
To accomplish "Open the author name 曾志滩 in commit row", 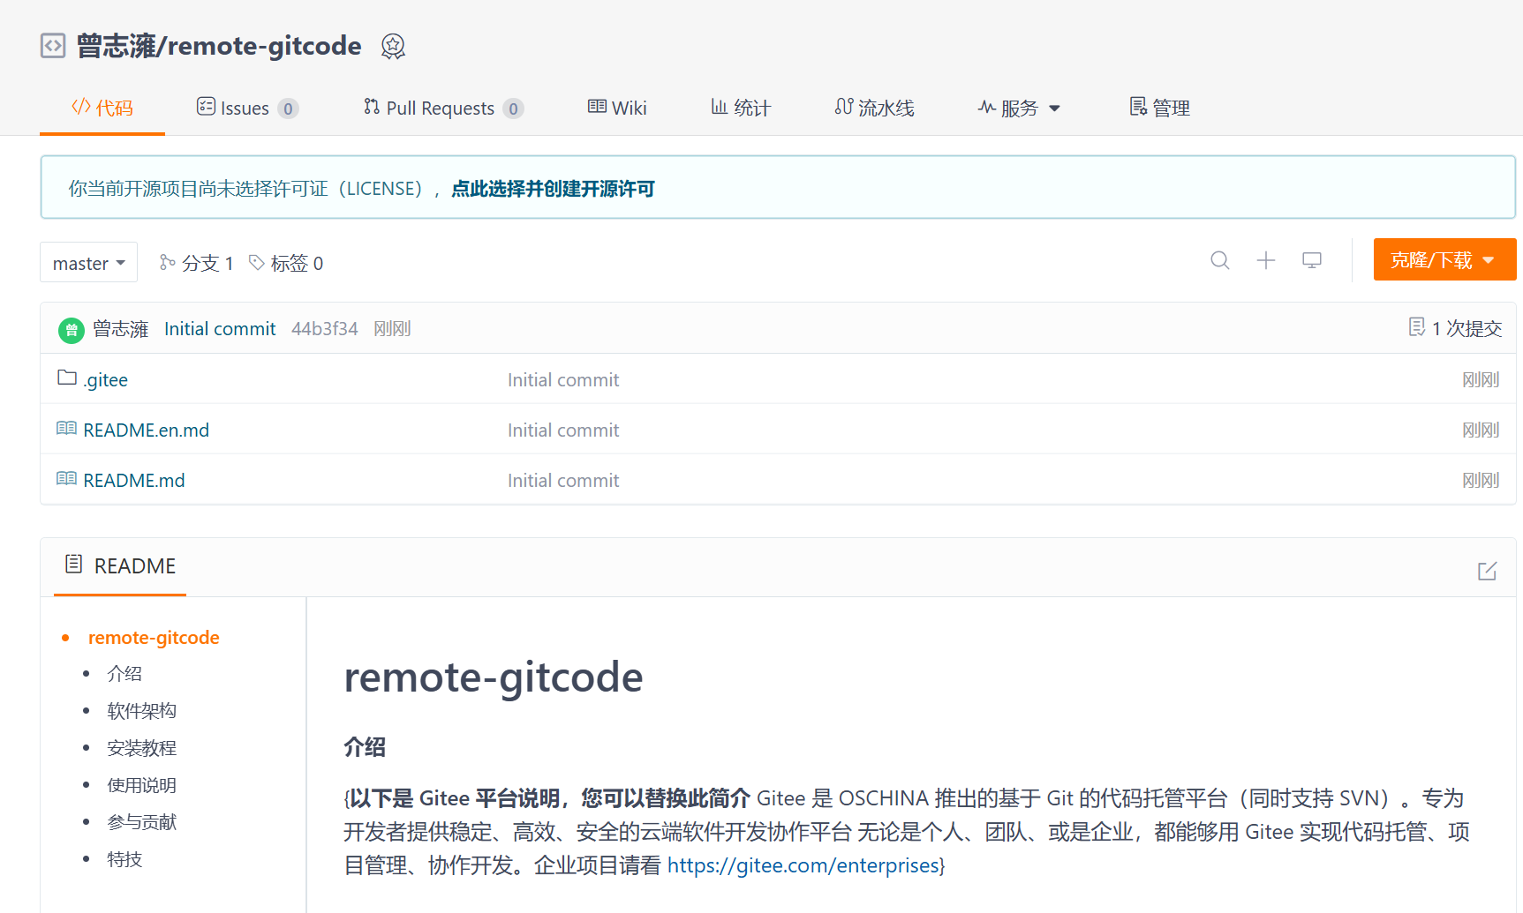I will click(121, 329).
